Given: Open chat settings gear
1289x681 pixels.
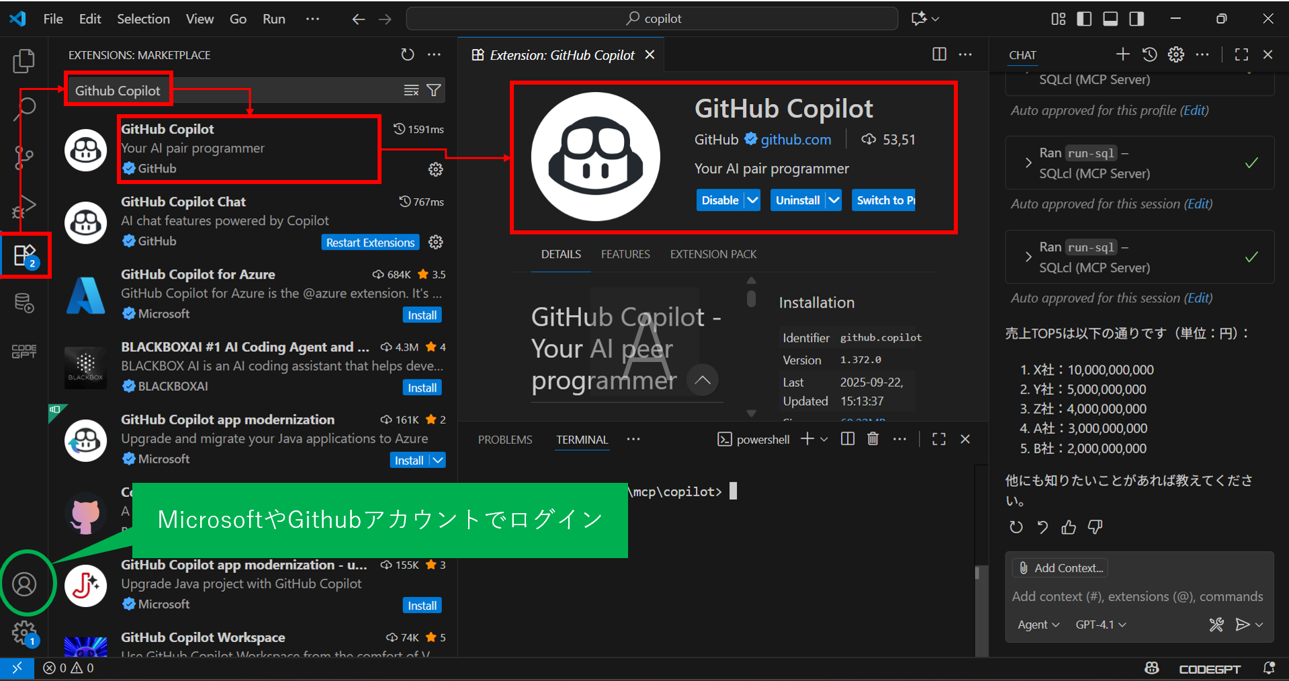Looking at the screenshot, I should 1176,54.
